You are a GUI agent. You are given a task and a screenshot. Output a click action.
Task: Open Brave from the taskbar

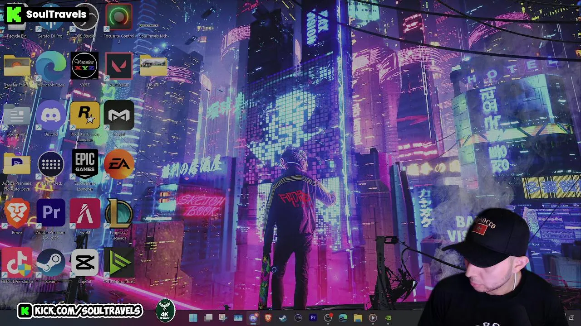[x=268, y=318]
